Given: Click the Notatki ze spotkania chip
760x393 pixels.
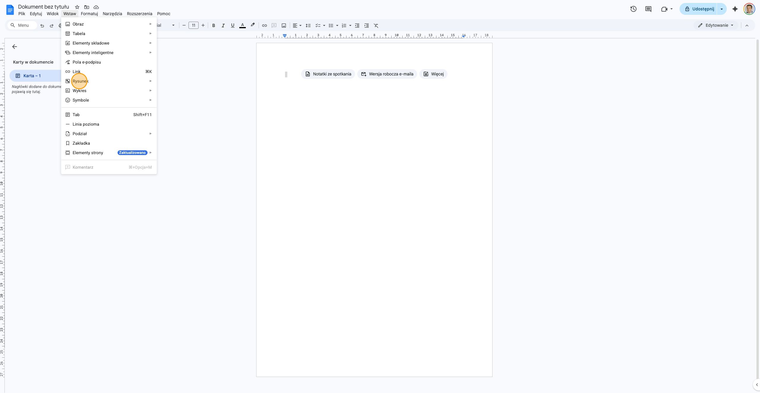Looking at the screenshot, I should tap(328, 74).
